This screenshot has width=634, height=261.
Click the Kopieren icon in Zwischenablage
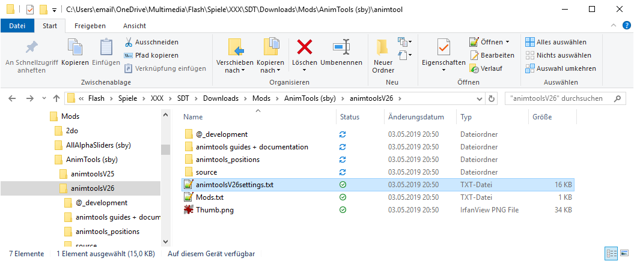75,47
